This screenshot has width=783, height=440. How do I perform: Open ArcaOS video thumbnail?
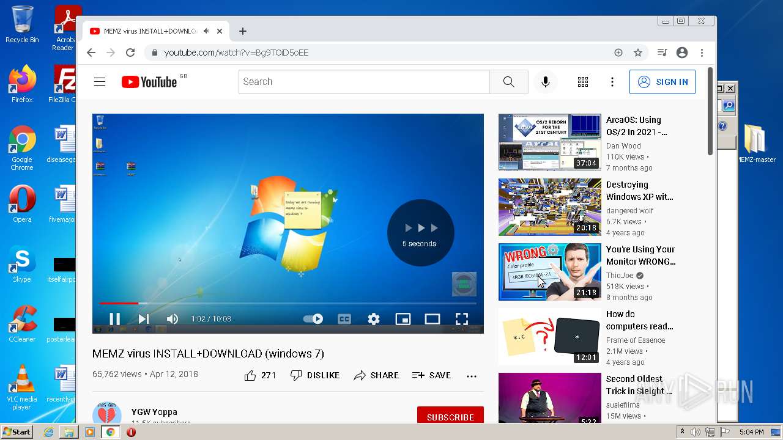point(550,142)
